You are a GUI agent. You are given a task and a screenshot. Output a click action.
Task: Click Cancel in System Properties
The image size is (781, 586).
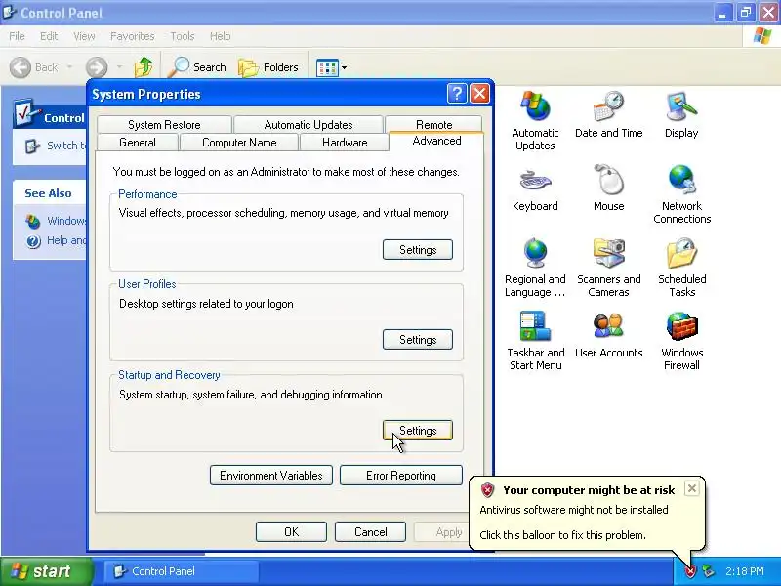coord(370,531)
